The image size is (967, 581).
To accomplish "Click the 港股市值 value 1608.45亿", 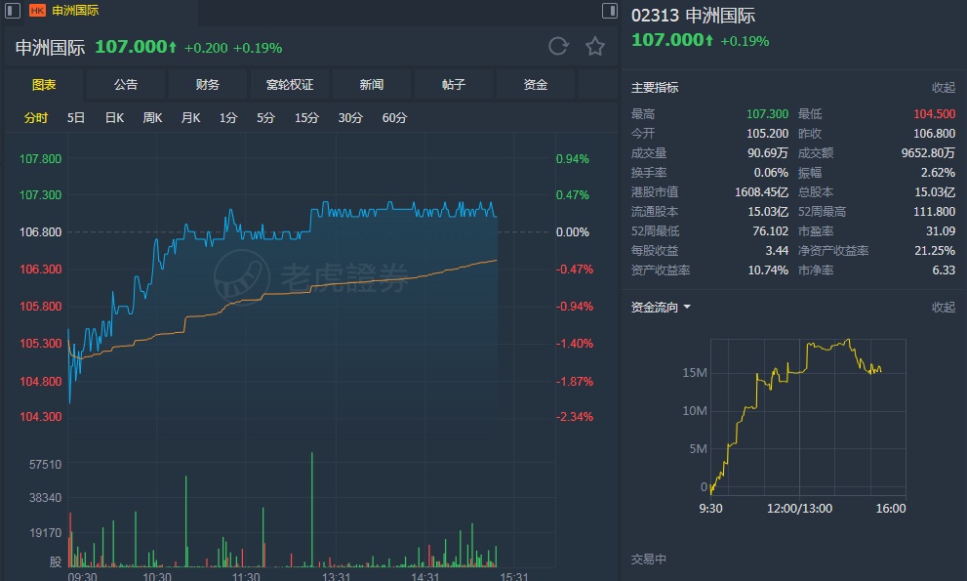I will (762, 192).
